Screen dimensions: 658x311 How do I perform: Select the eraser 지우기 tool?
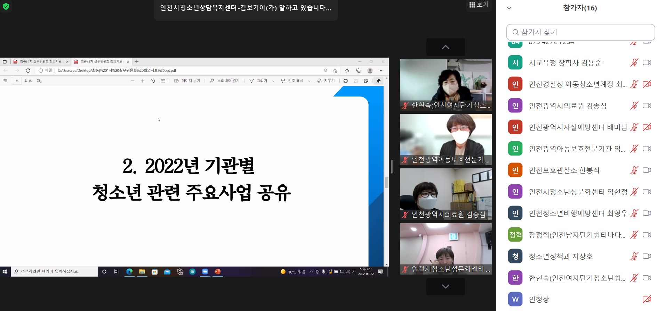click(326, 81)
